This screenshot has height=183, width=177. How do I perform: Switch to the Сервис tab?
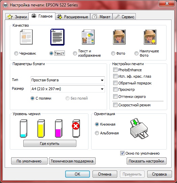coord(124,17)
